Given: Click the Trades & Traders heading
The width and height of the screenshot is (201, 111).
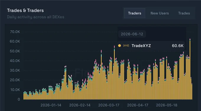Looking at the screenshot, I should tap(25, 11).
